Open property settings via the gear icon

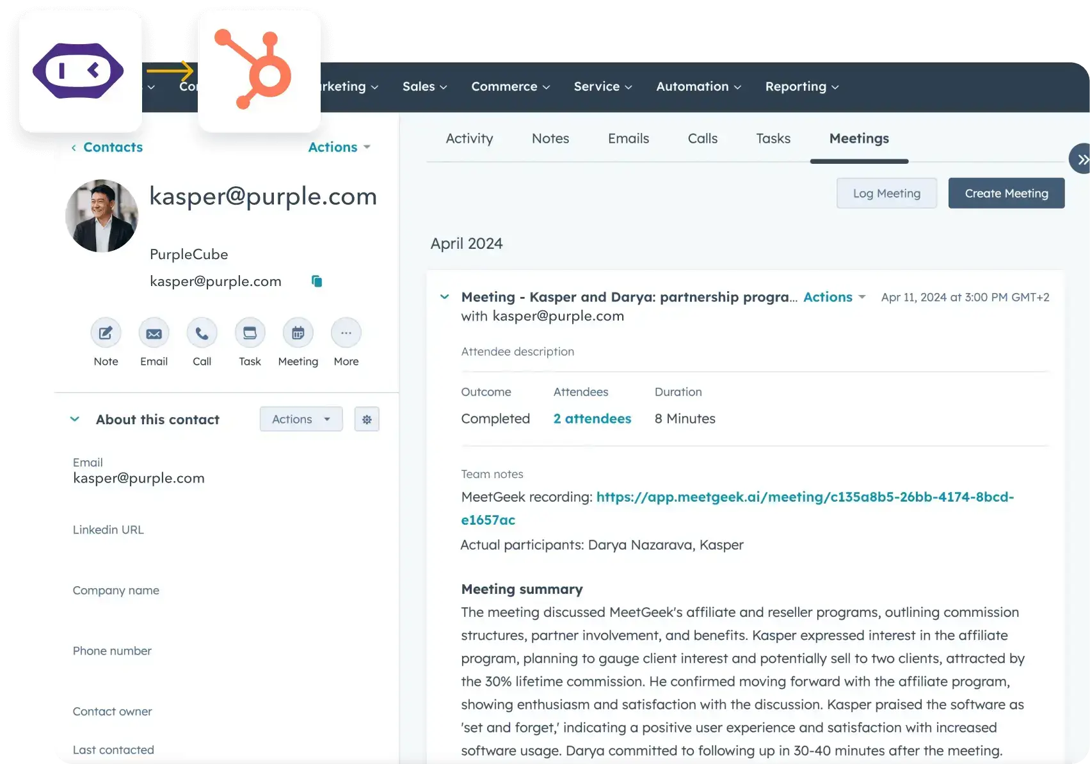point(367,419)
